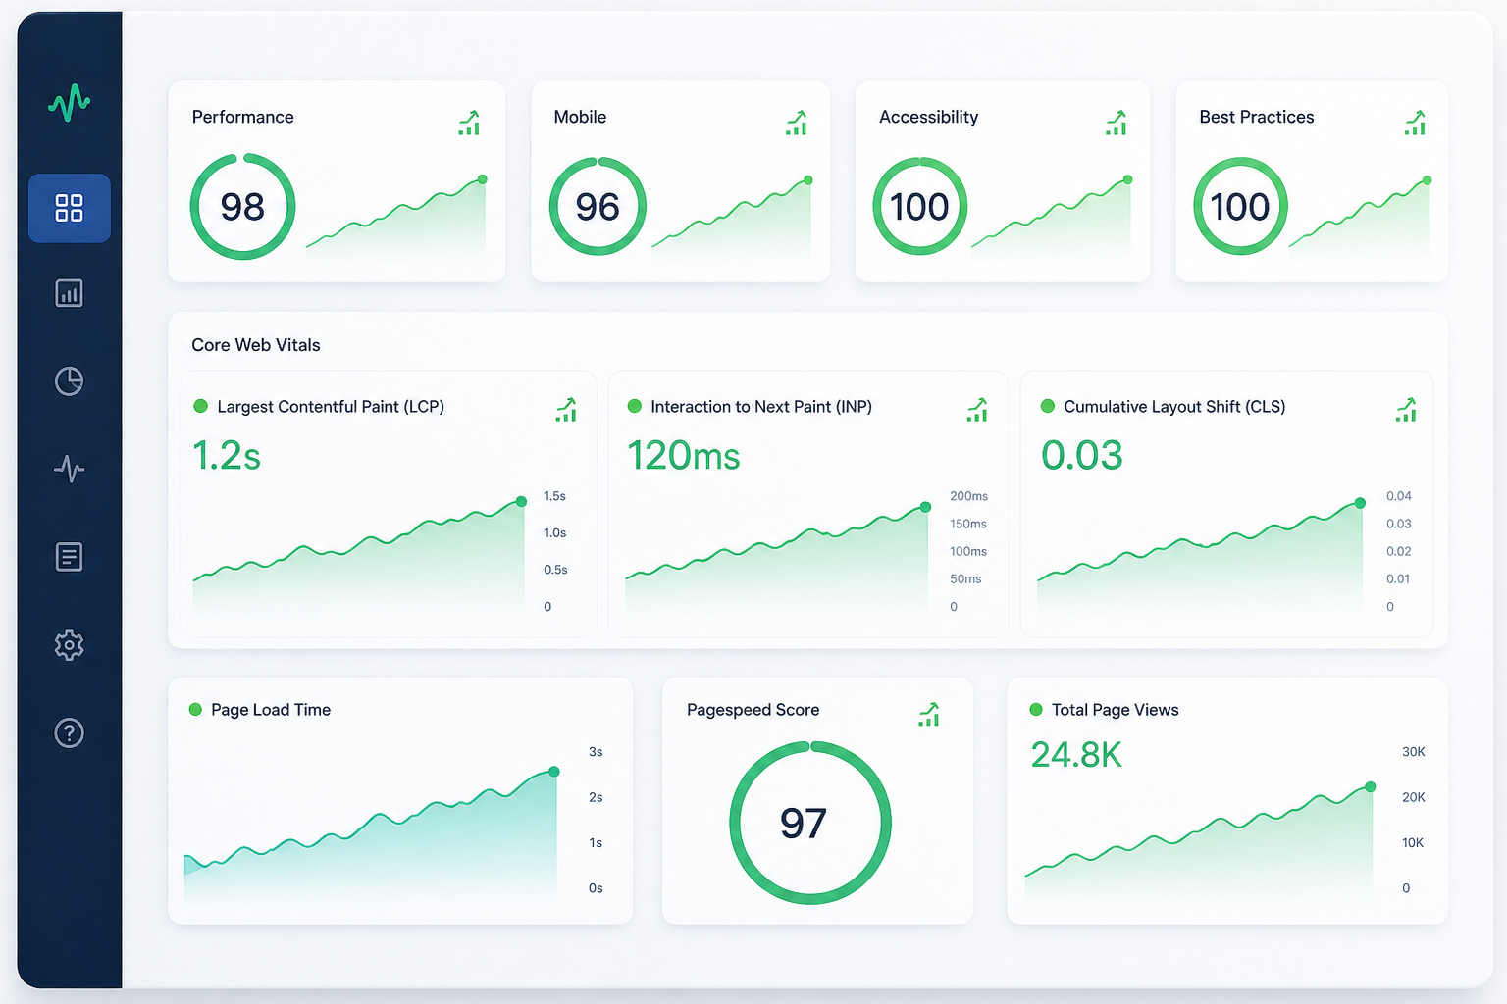Click end point of Page Load Time chart

[x=554, y=772]
